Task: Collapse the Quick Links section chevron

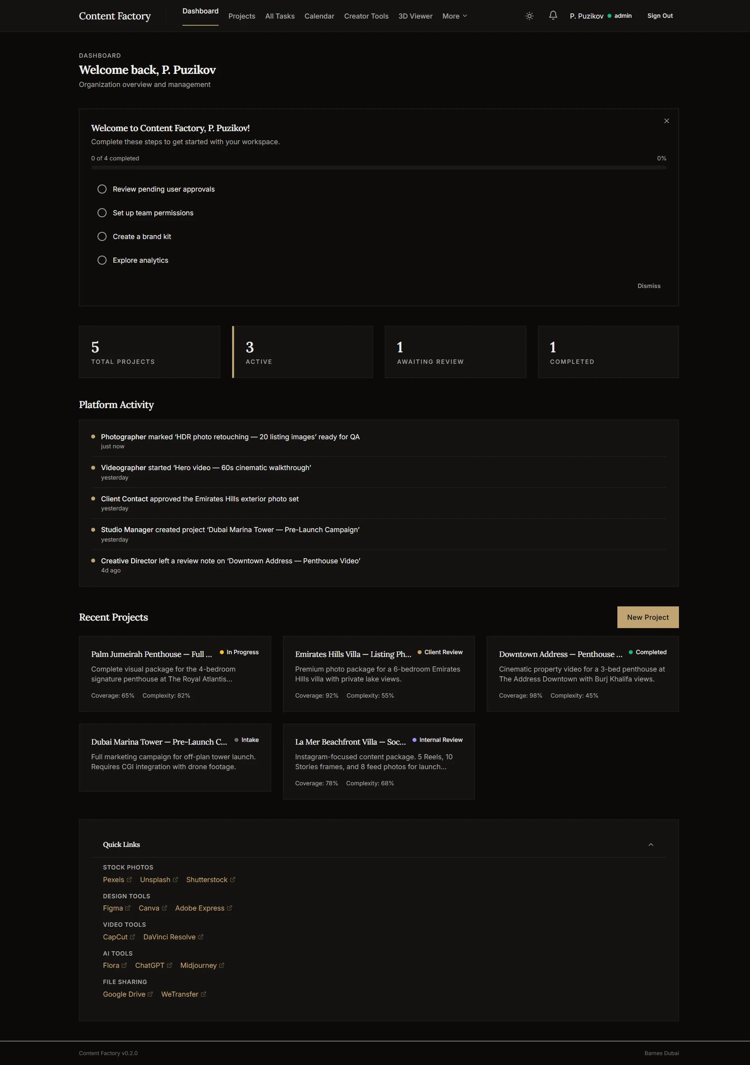Action: pyautogui.click(x=651, y=844)
